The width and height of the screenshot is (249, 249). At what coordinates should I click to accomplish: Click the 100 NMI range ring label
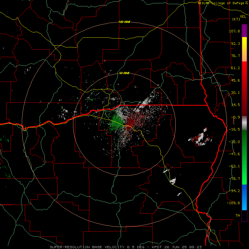pyautogui.click(x=124, y=22)
